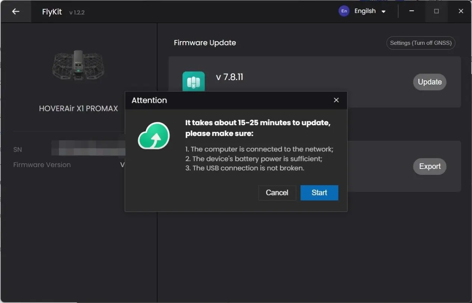
Task: Click the Firmware Version label
Action: pyautogui.click(x=42, y=165)
